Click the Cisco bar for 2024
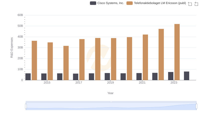 click(186, 76)
